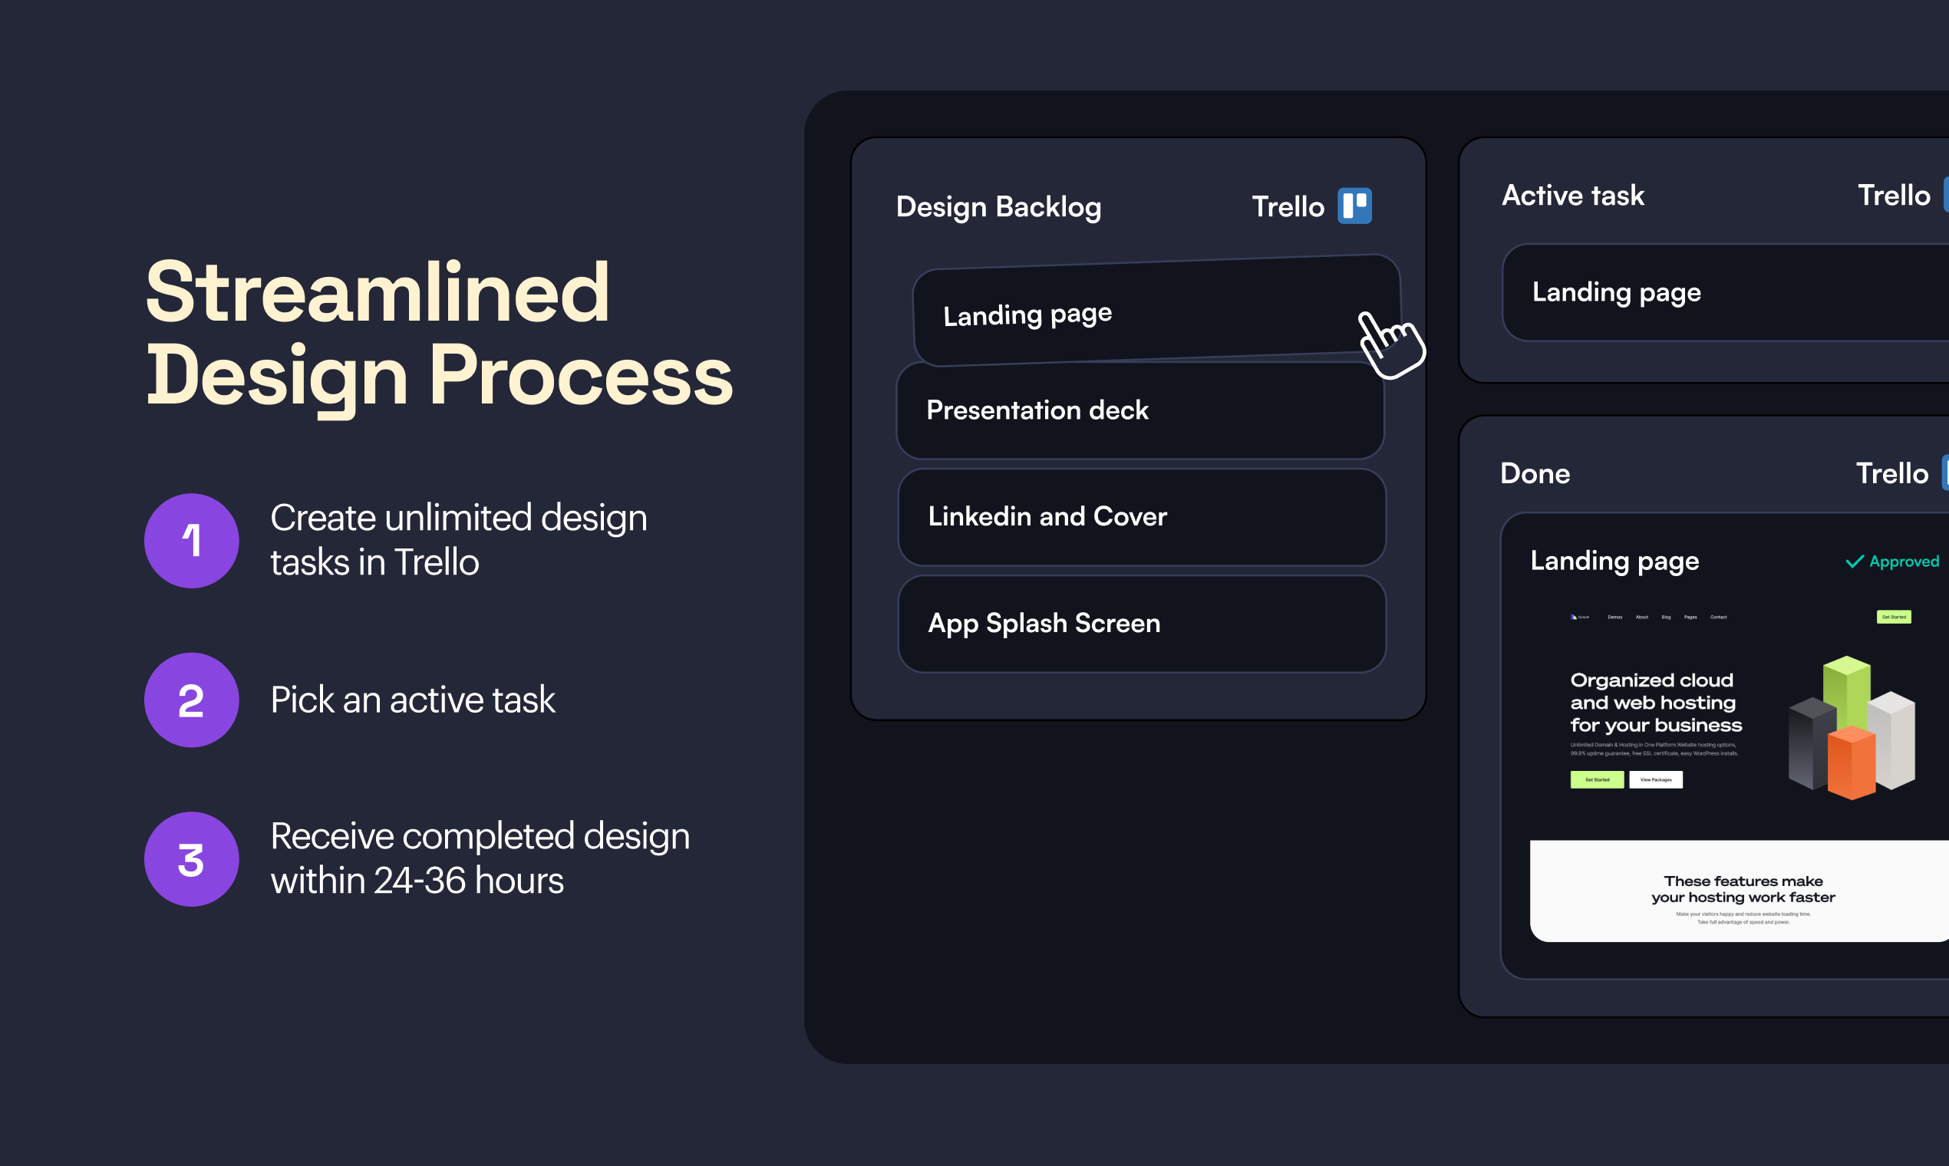Viewport: 1949px width, 1166px height.
Task: Click the Contact nav item in preview
Action: (x=1718, y=617)
